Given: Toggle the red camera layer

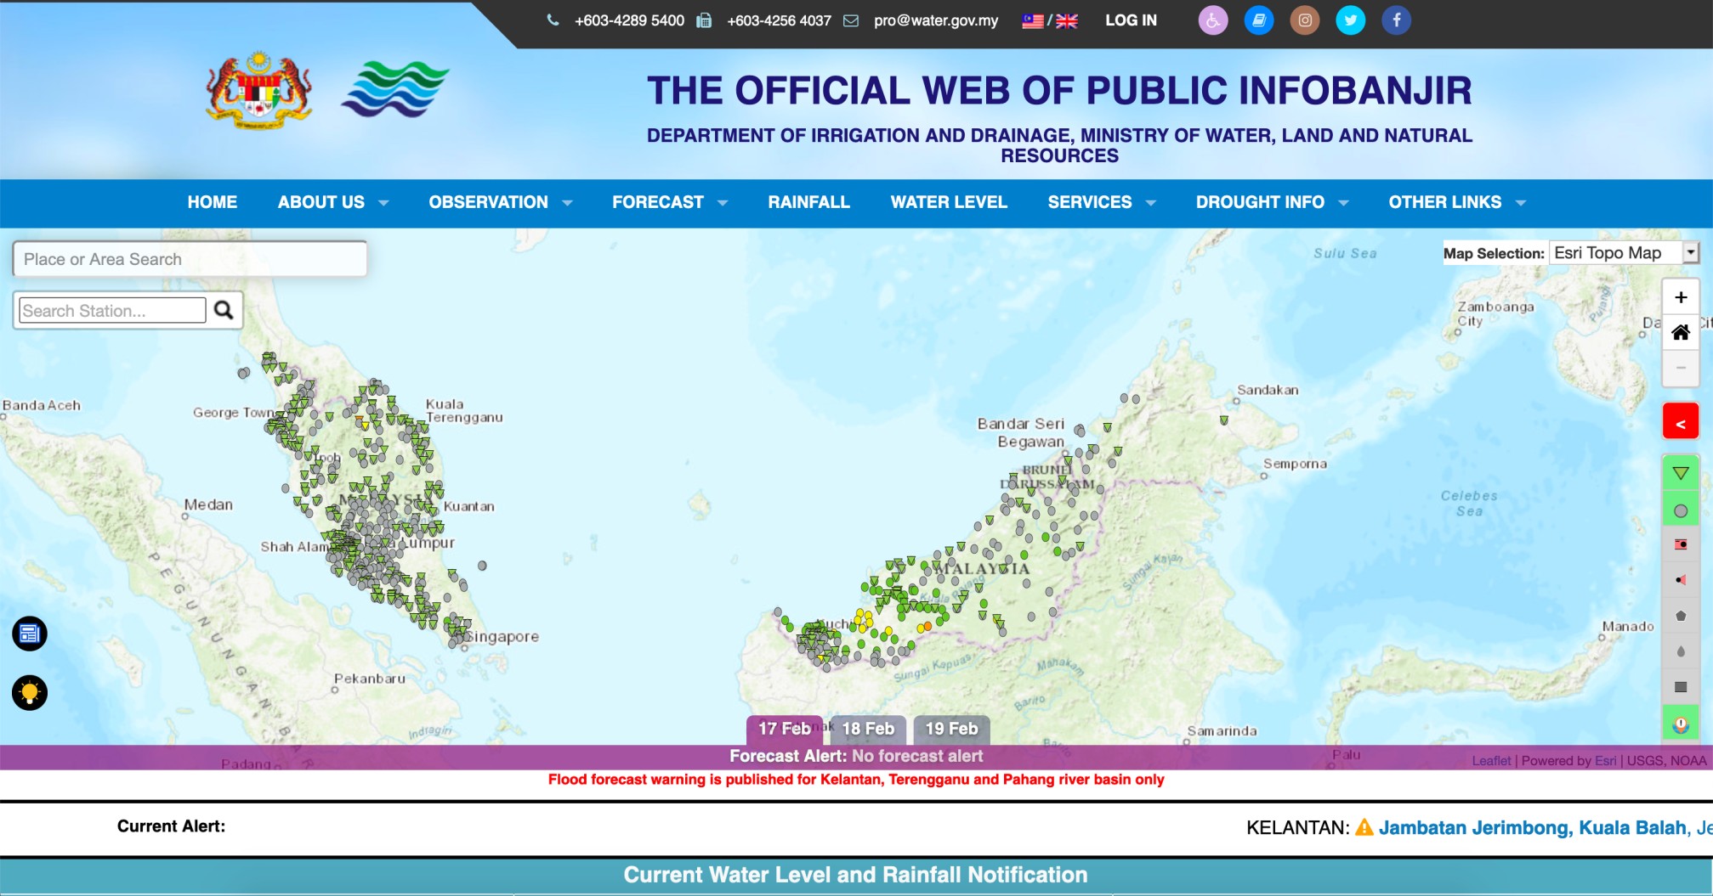Looking at the screenshot, I should tap(1680, 544).
